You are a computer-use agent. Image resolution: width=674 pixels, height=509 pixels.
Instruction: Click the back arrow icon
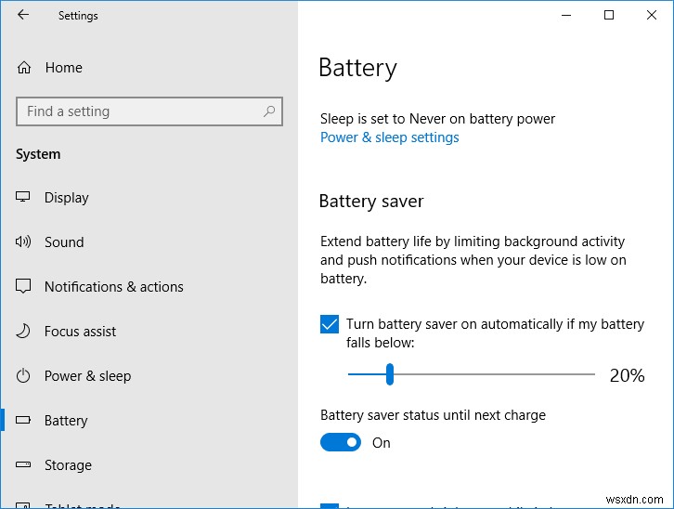point(23,15)
